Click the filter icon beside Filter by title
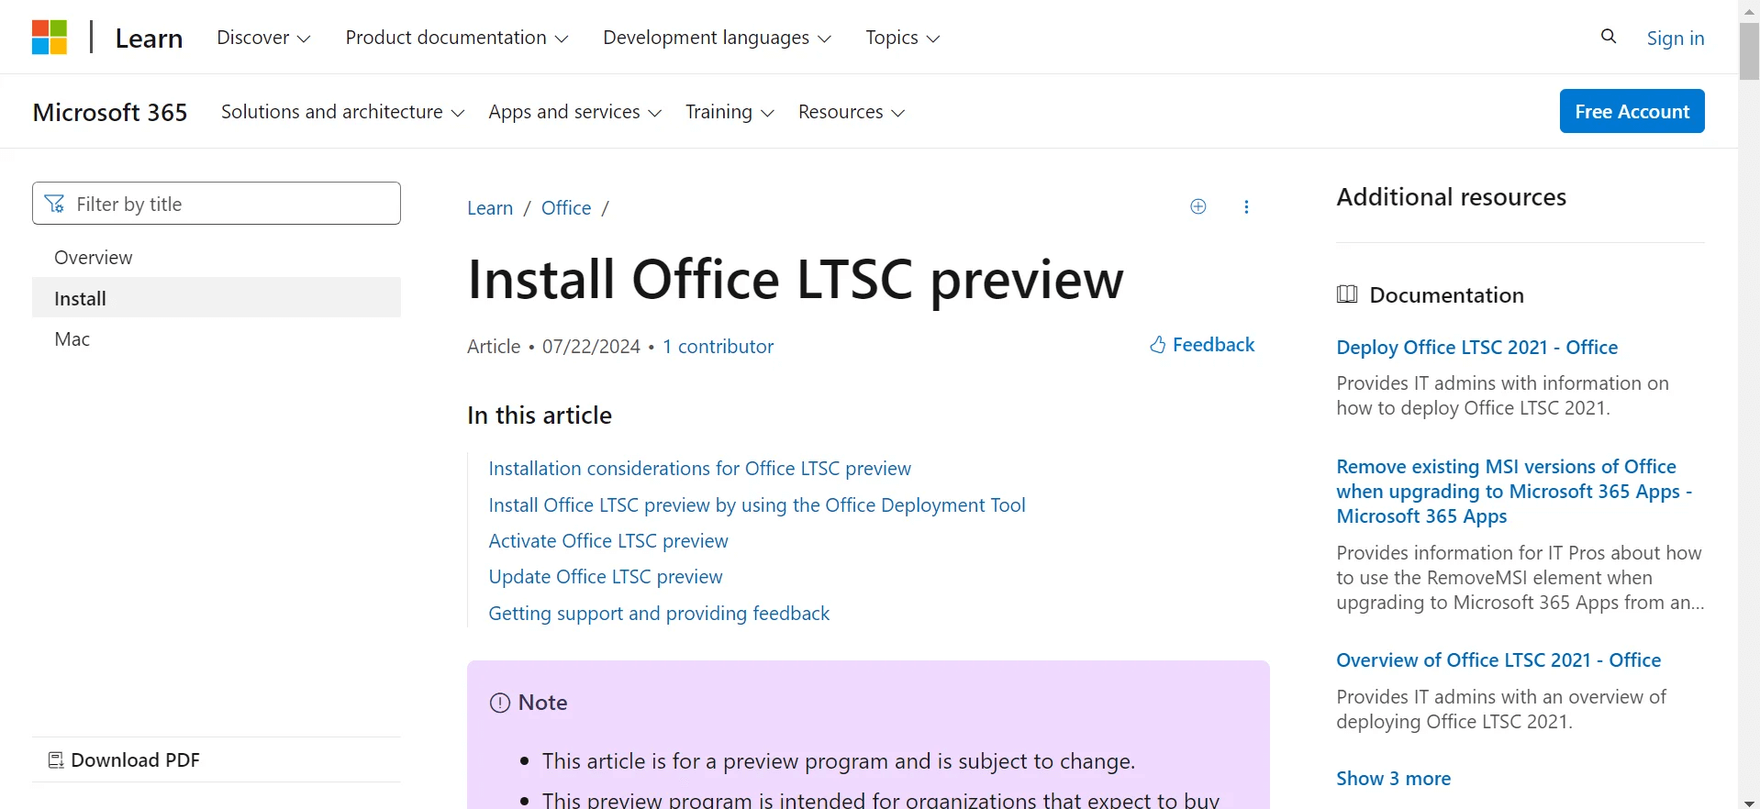This screenshot has height=809, width=1760. pyautogui.click(x=54, y=203)
